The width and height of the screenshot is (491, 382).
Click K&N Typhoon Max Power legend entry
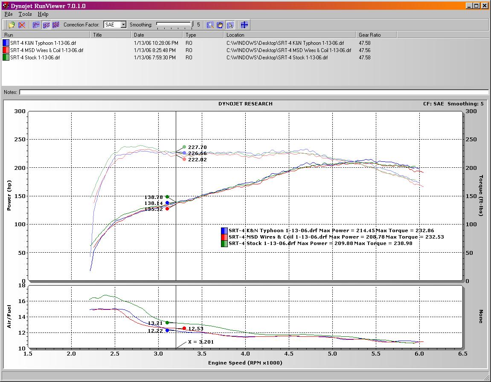pos(328,230)
